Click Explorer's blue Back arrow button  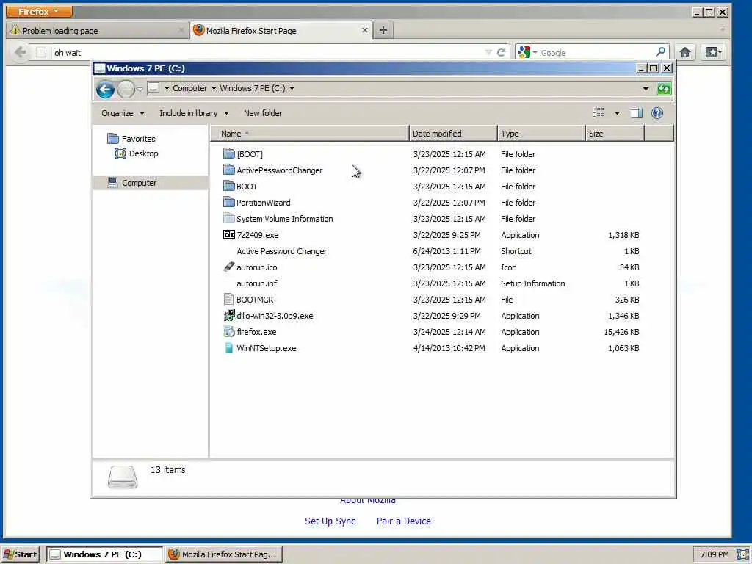[x=105, y=89]
